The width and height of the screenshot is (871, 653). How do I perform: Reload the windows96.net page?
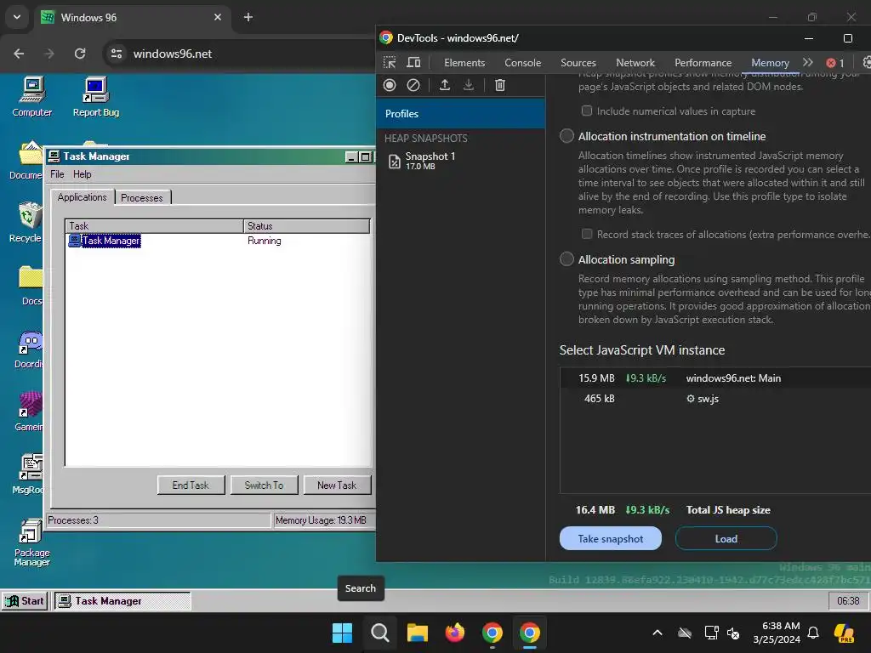80,54
